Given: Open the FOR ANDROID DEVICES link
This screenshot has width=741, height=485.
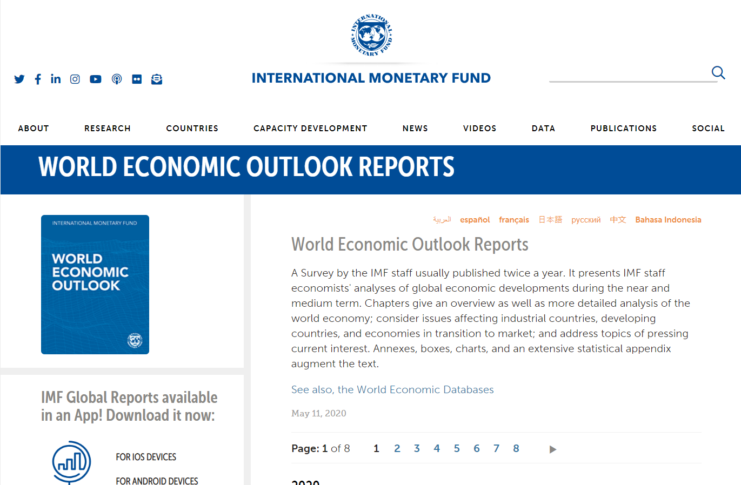Looking at the screenshot, I should 157,481.
